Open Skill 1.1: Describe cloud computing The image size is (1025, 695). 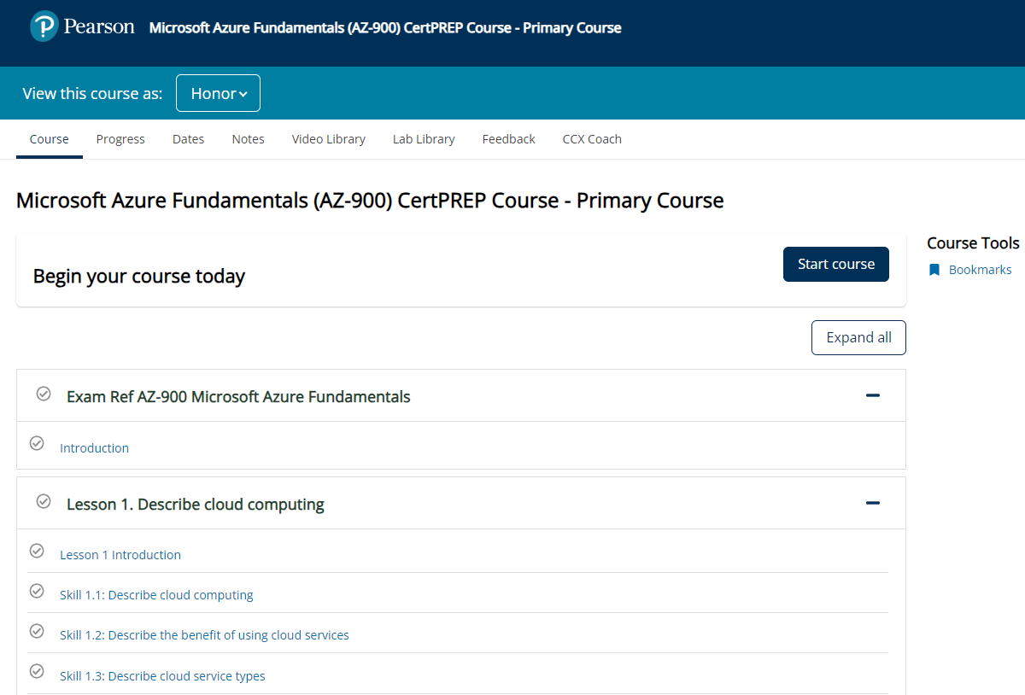156,595
